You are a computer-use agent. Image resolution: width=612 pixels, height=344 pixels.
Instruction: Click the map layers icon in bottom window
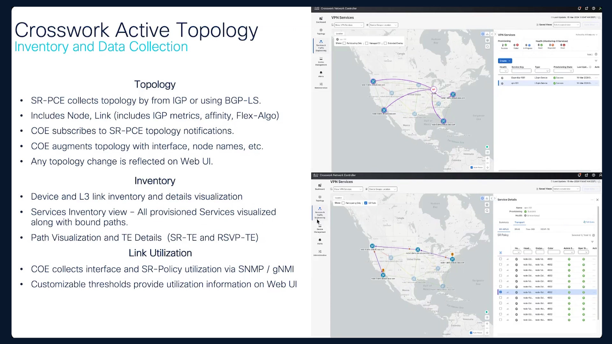tap(487, 204)
